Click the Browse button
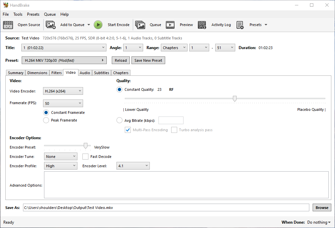This screenshot has width=335, height=228. (322, 208)
